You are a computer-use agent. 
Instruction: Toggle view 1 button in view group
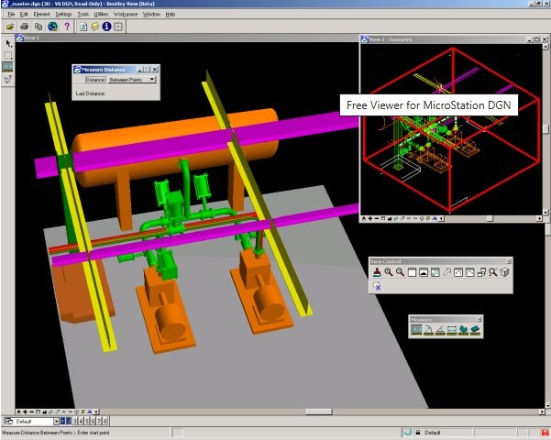point(63,421)
